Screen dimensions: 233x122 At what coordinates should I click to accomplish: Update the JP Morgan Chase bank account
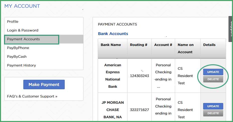(213, 106)
